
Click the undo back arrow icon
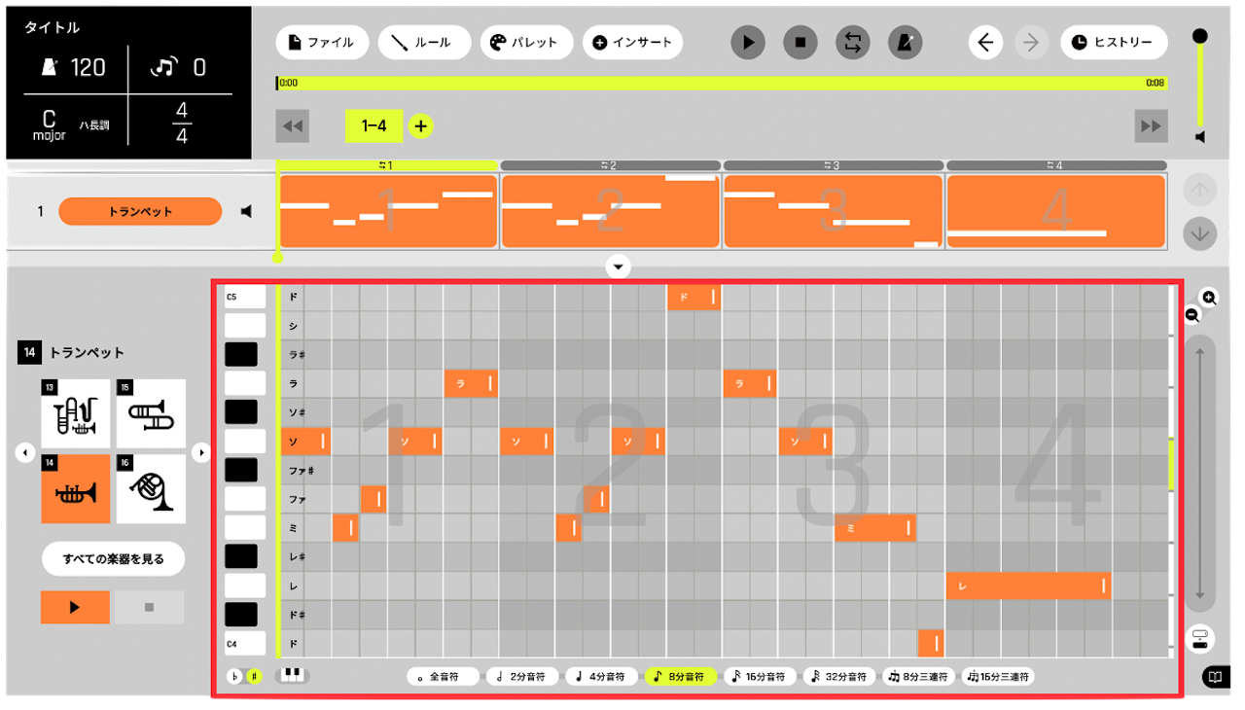click(985, 43)
